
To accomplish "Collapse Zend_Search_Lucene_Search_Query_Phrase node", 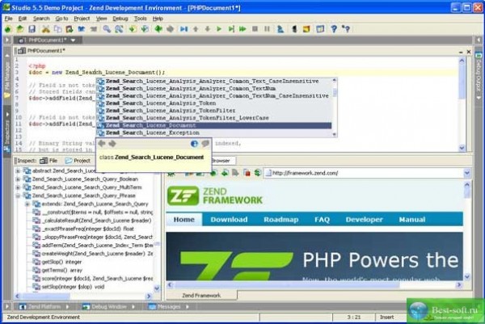I will 18,196.
